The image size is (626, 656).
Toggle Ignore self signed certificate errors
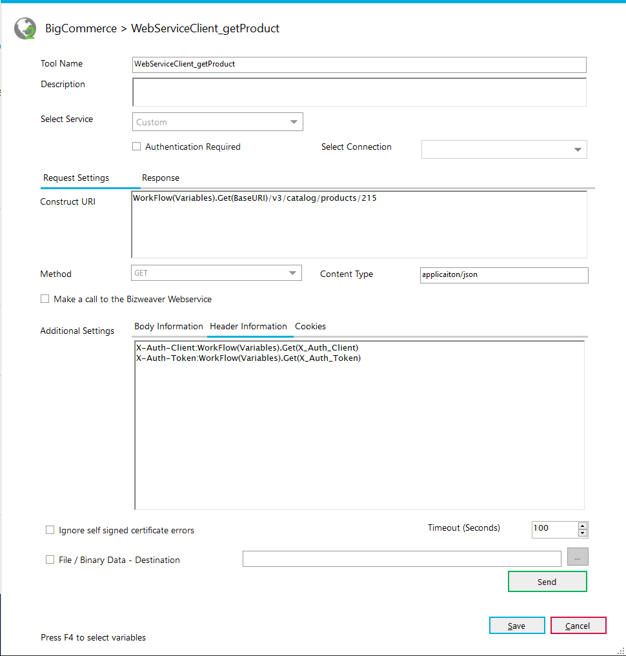pos(50,530)
